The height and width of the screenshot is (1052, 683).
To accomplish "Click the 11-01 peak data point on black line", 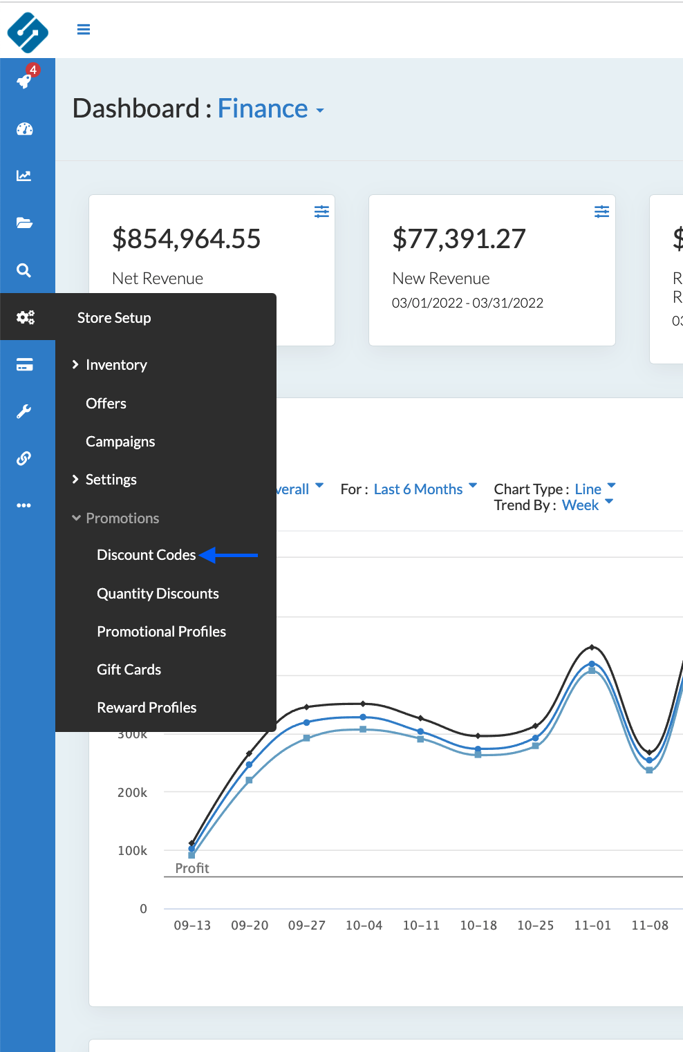I will point(592,647).
